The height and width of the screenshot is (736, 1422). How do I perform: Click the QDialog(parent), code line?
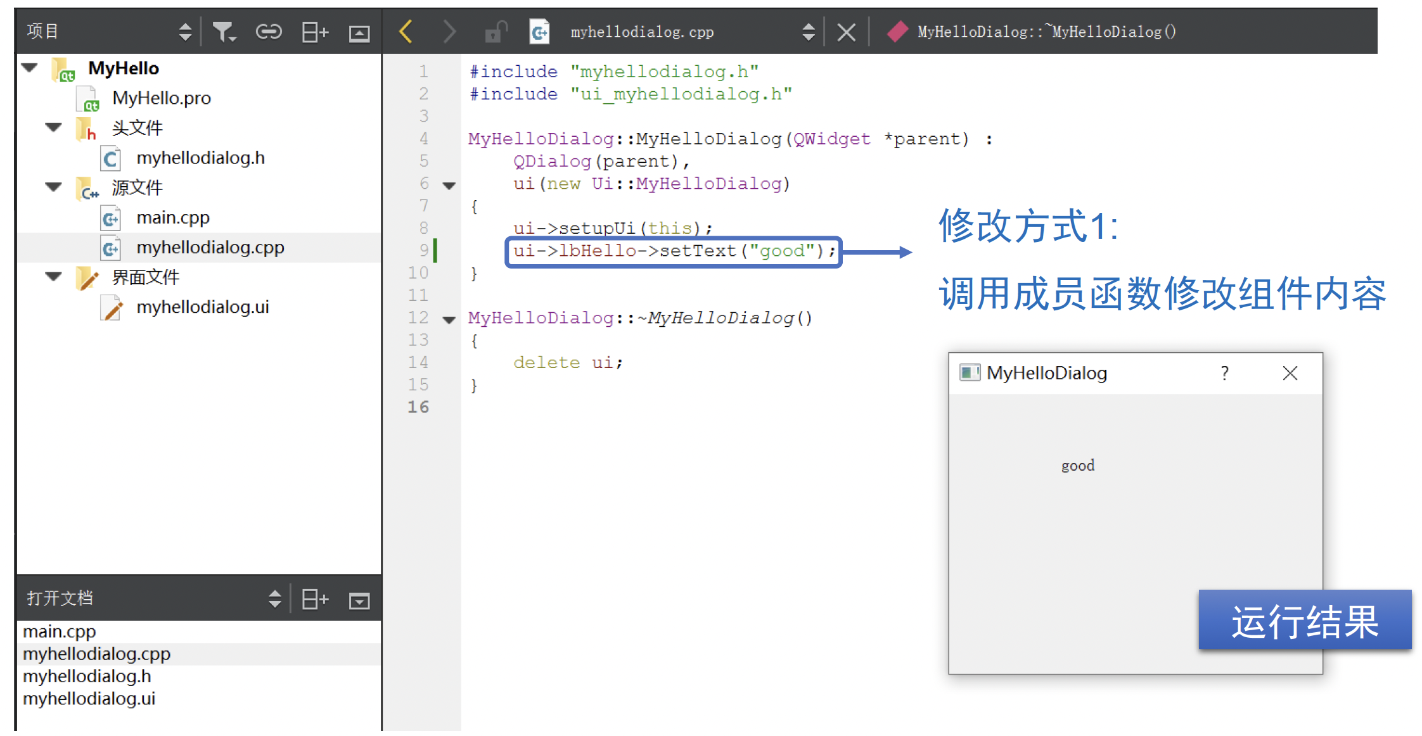(x=601, y=161)
